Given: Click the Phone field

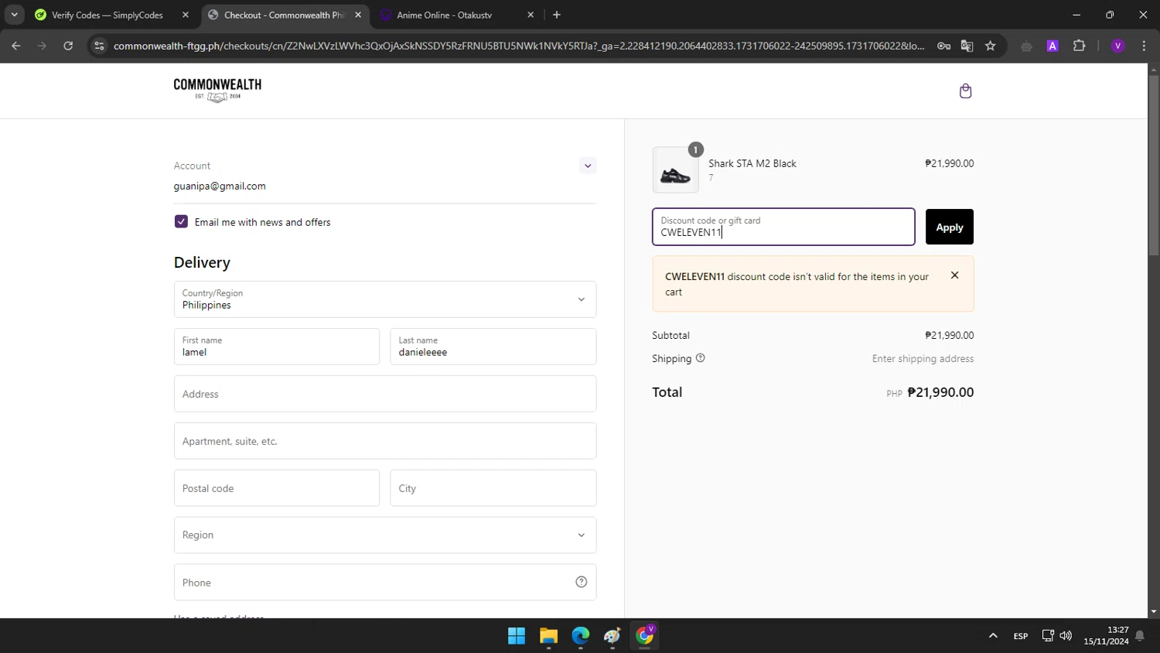Looking at the screenshot, I should [385, 582].
